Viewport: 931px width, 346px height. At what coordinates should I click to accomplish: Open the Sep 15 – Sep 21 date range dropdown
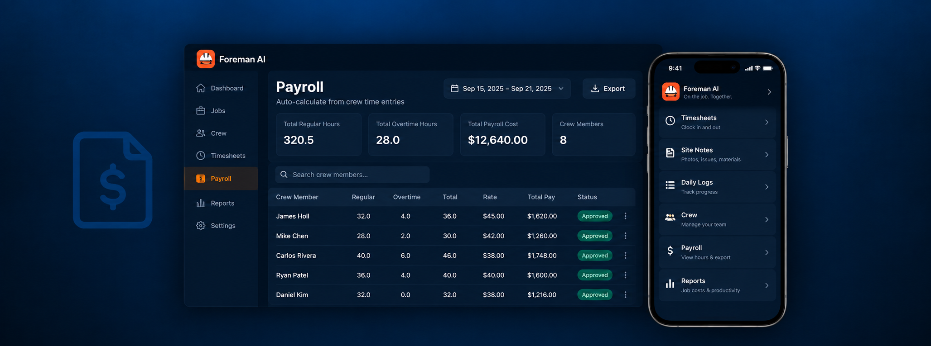coord(507,89)
